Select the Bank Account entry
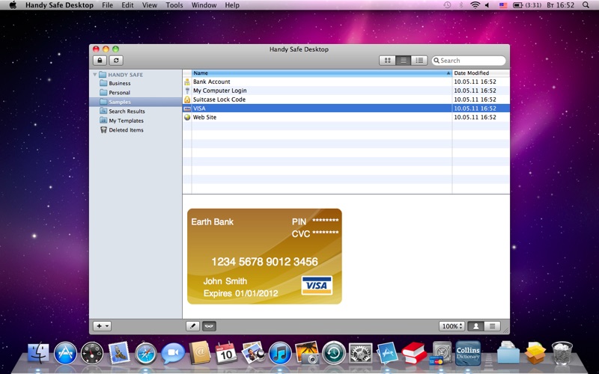The height and width of the screenshot is (374, 599). coord(346,82)
